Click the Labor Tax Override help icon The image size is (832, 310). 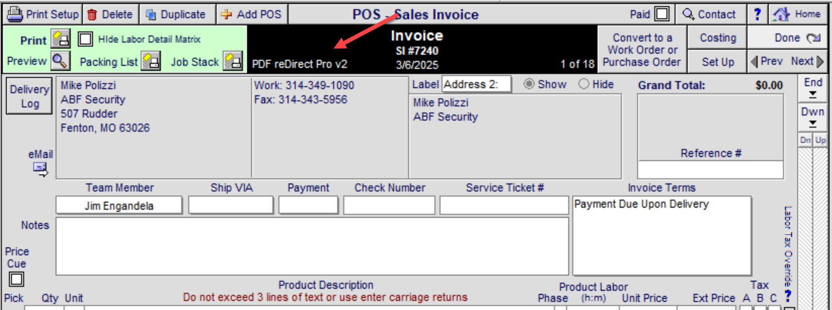pos(787,295)
